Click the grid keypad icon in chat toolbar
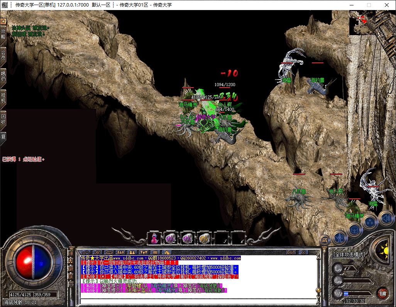 coord(155,252)
